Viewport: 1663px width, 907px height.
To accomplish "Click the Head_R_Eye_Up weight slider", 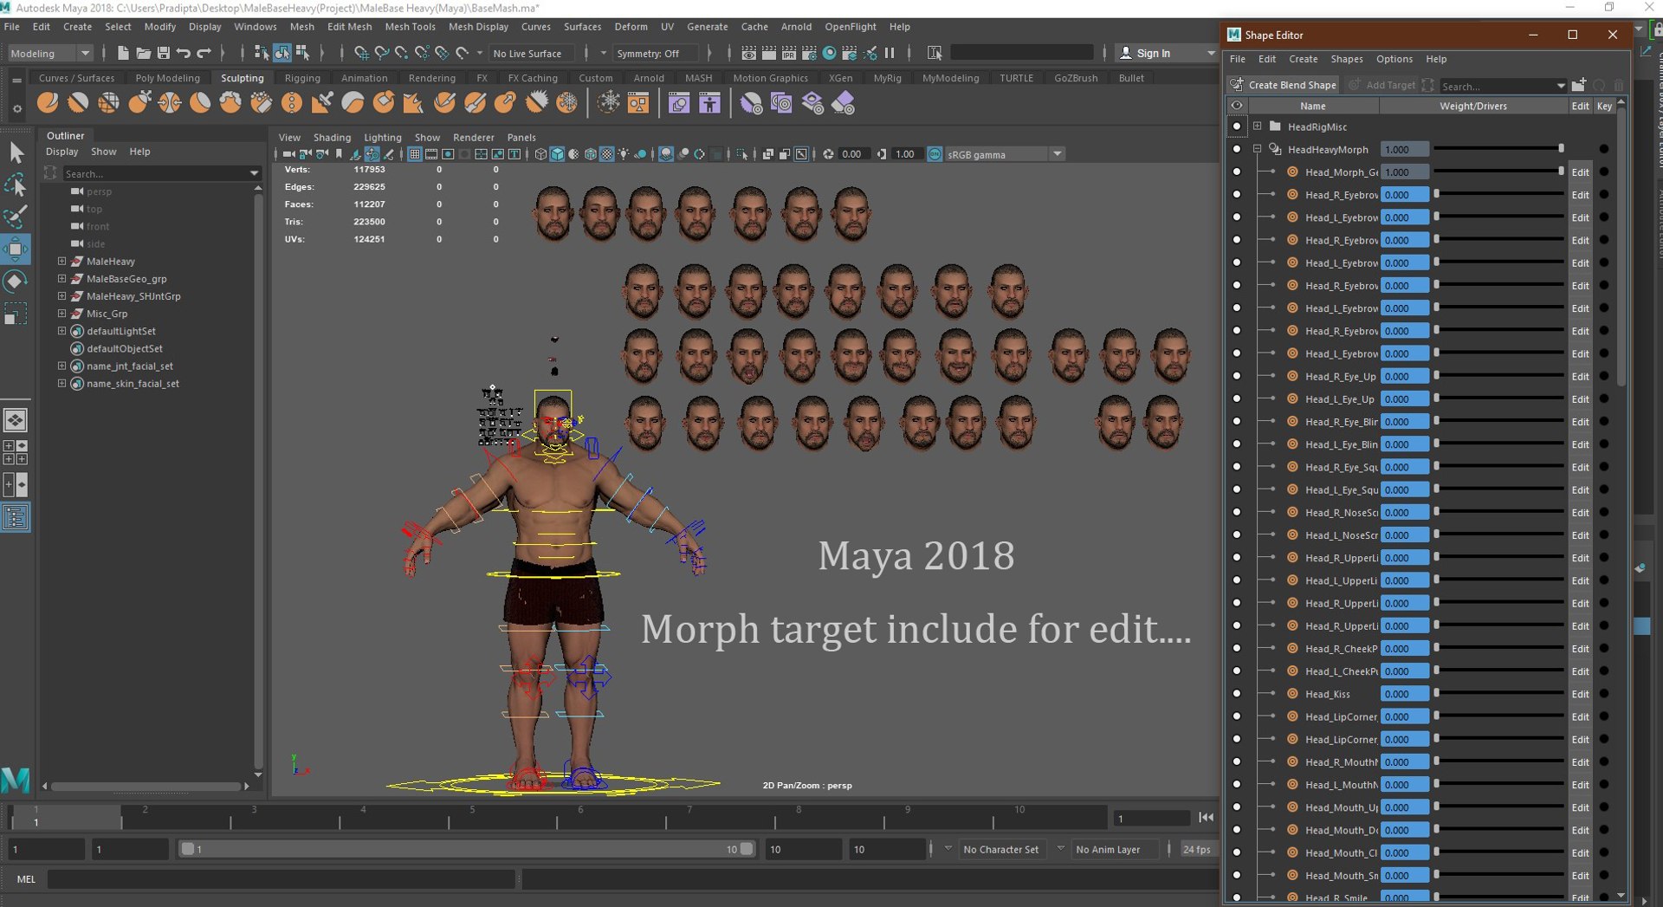I will tap(1498, 376).
